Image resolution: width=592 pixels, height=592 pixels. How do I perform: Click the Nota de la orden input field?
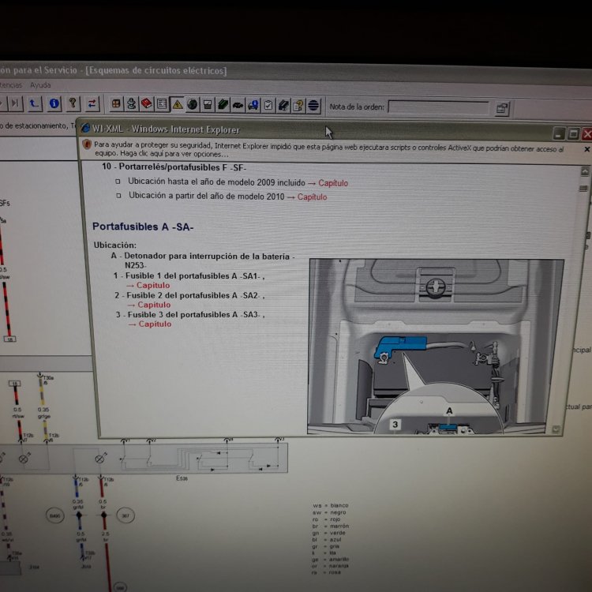click(439, 107)
